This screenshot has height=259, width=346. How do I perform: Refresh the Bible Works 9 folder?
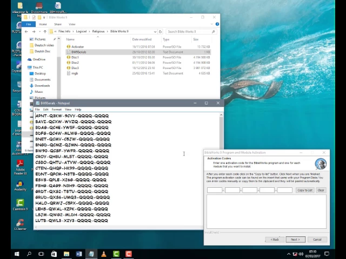[x=160, y=31]
